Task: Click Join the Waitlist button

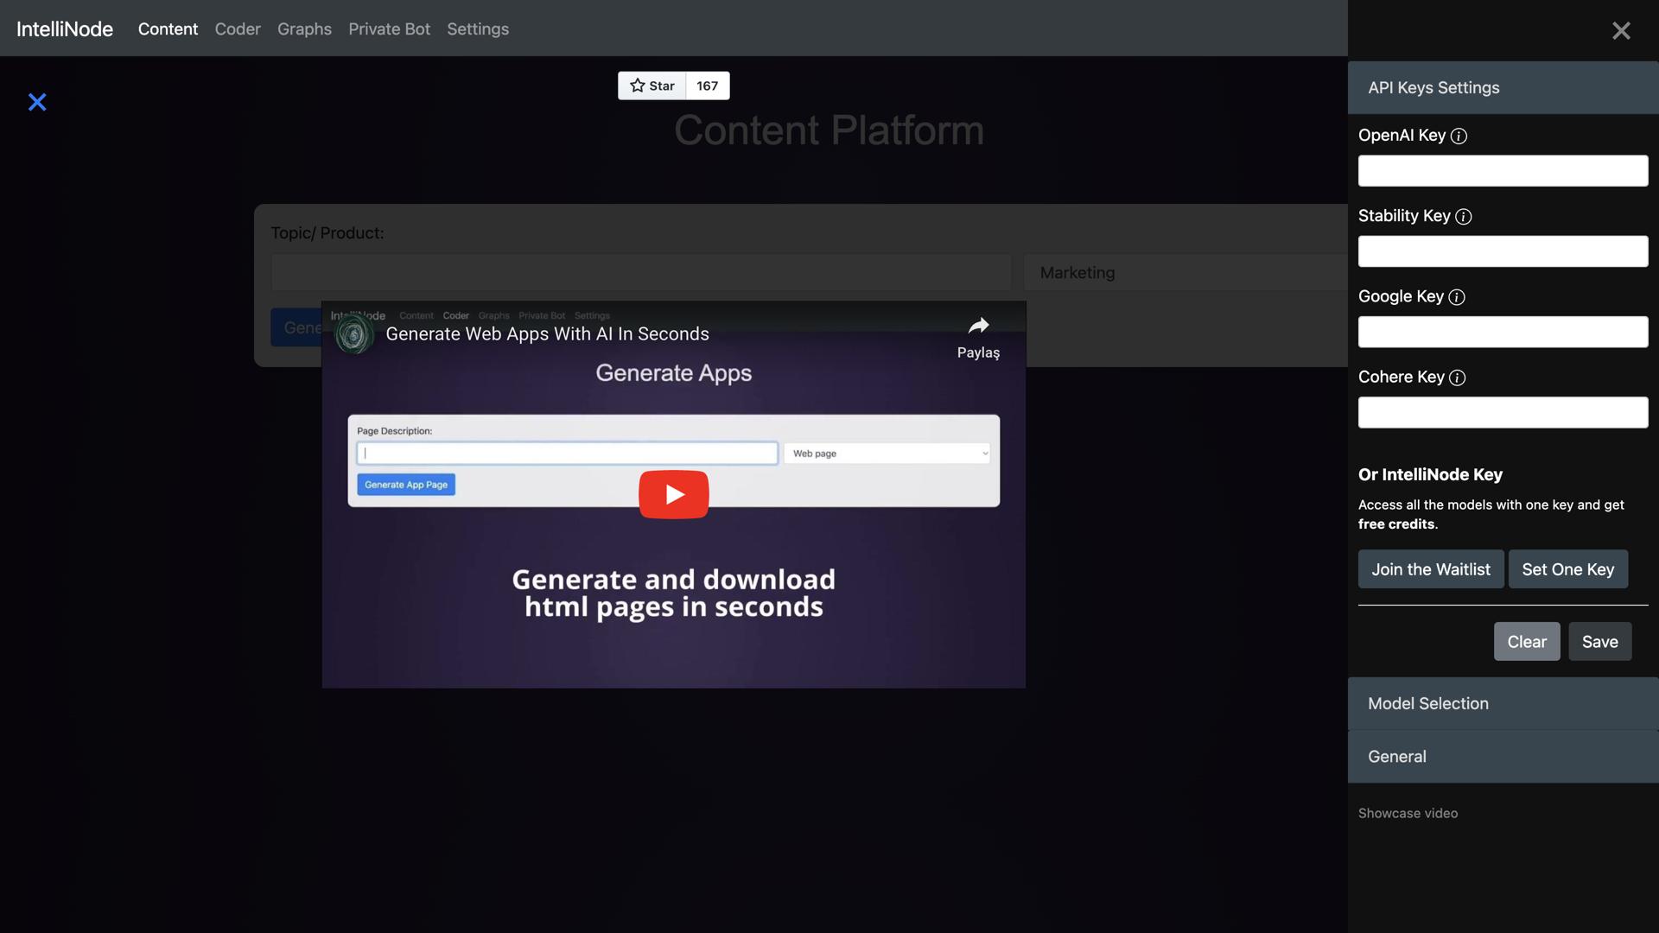Action: [x=1430, y=569]
